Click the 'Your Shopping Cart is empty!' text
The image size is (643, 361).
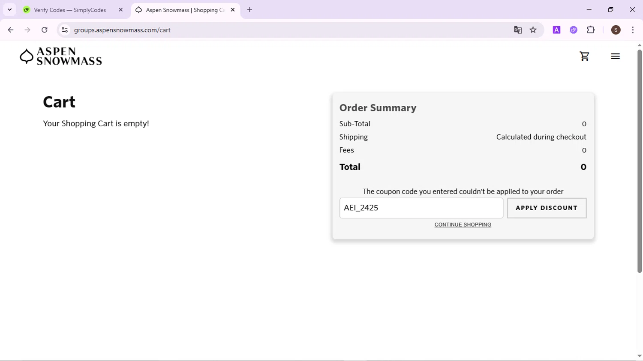96,124
